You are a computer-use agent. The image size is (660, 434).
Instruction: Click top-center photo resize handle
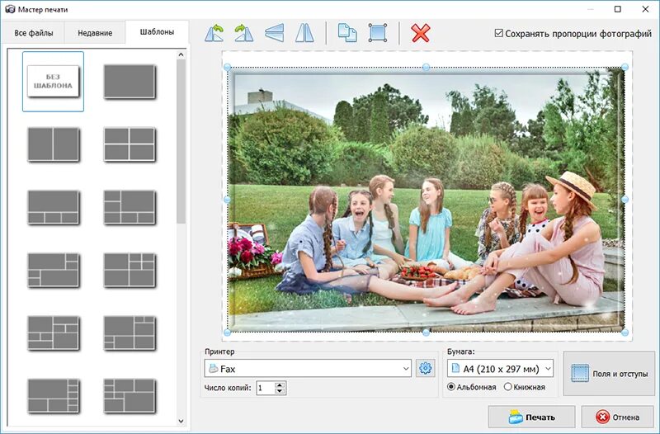click(426, 68)
